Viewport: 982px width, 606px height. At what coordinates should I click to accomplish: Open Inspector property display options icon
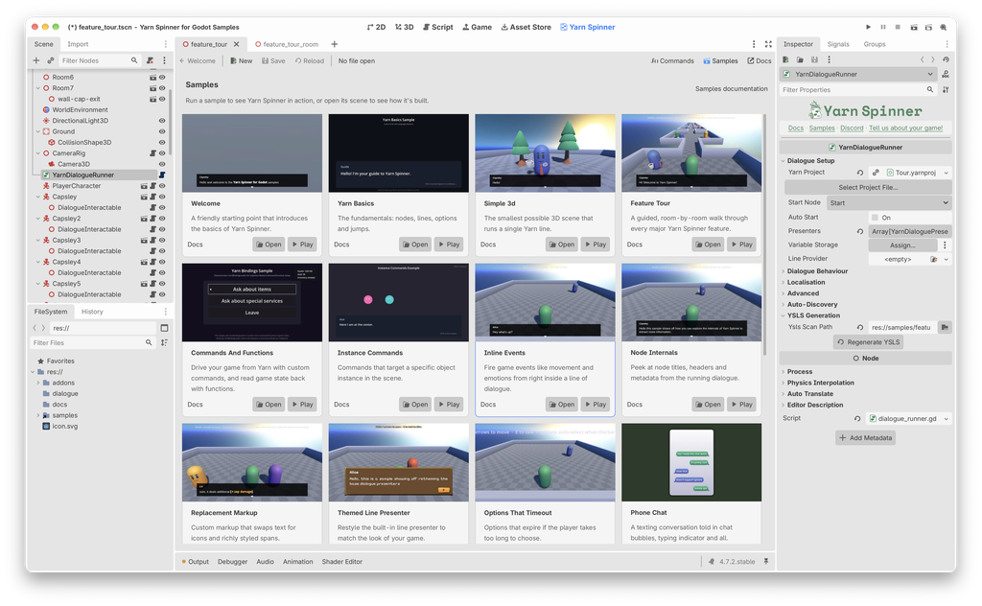coord(946,90)
